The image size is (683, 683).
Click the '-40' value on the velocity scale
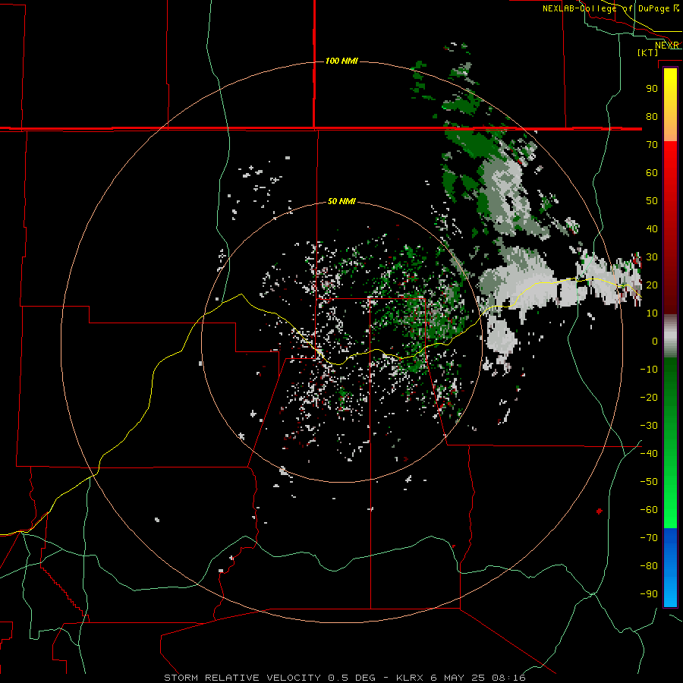(649, 454)
